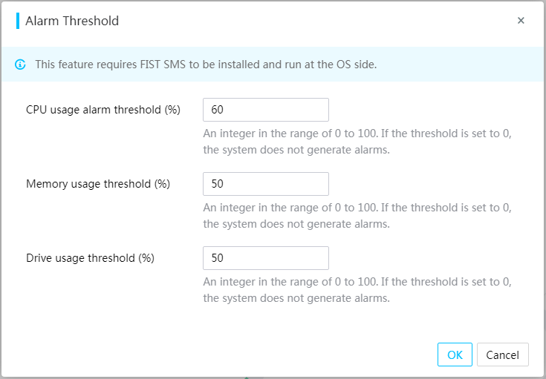The image size is (546, 379).
Task: Click inside the Drive usage threshold field
Action: [266, 258]
